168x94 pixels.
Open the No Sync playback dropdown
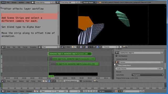pos(106,91)
